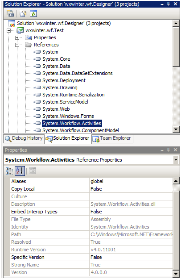The height and width of the screenshot is (279, 181).
Task: Click the reference icon beside System.Runtime.Serialization
Action: click(37, 95)
